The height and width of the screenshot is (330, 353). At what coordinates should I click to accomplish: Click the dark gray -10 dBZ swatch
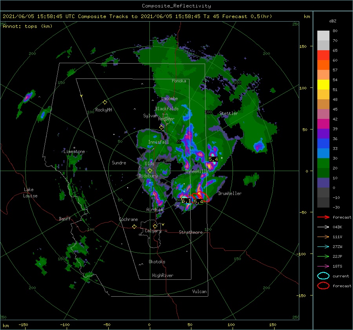323,202
